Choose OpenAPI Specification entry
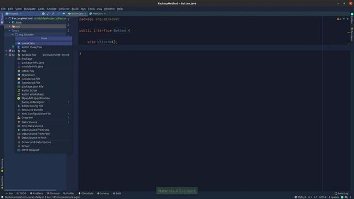This screenshot has width=354, height=199. 44,98
